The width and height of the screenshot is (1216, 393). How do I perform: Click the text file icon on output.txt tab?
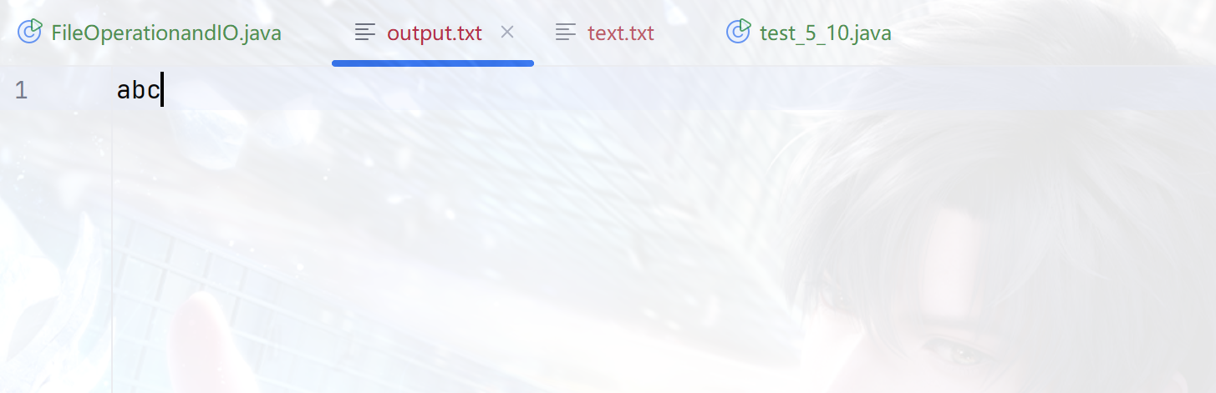point(365,33)
